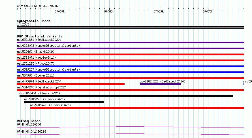The height and width of the screenshot is (138, 252).
Task: Click the nsv5849225 (Almarri2020) black bar
Action: 64,102
